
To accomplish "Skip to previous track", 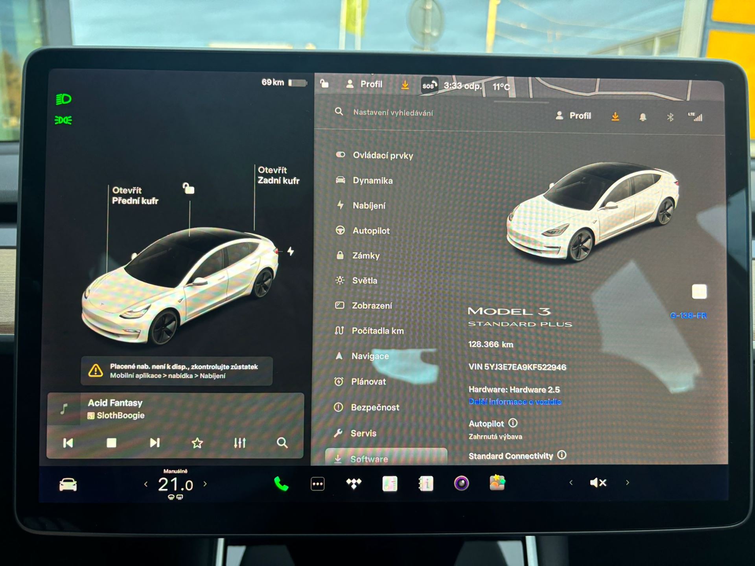I will pyautogui.click(x=68, y=443).
